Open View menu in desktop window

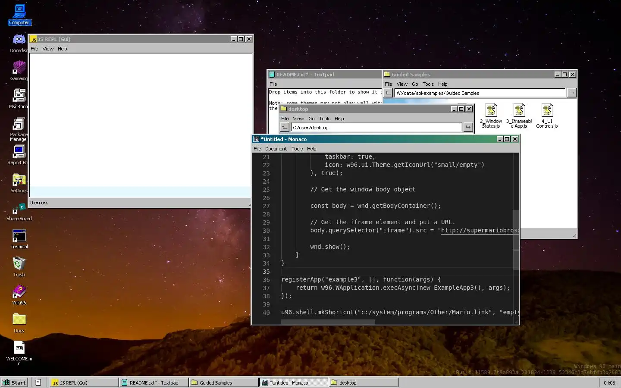point(298,119)
